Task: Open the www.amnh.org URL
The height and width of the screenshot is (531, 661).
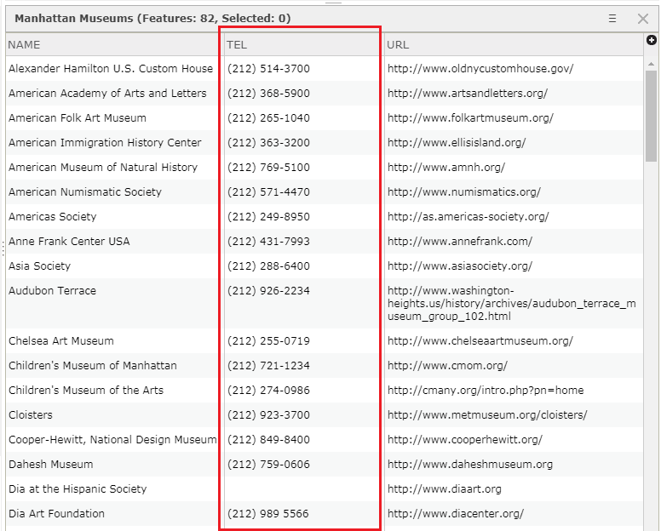Action: [x=446, y=168]
